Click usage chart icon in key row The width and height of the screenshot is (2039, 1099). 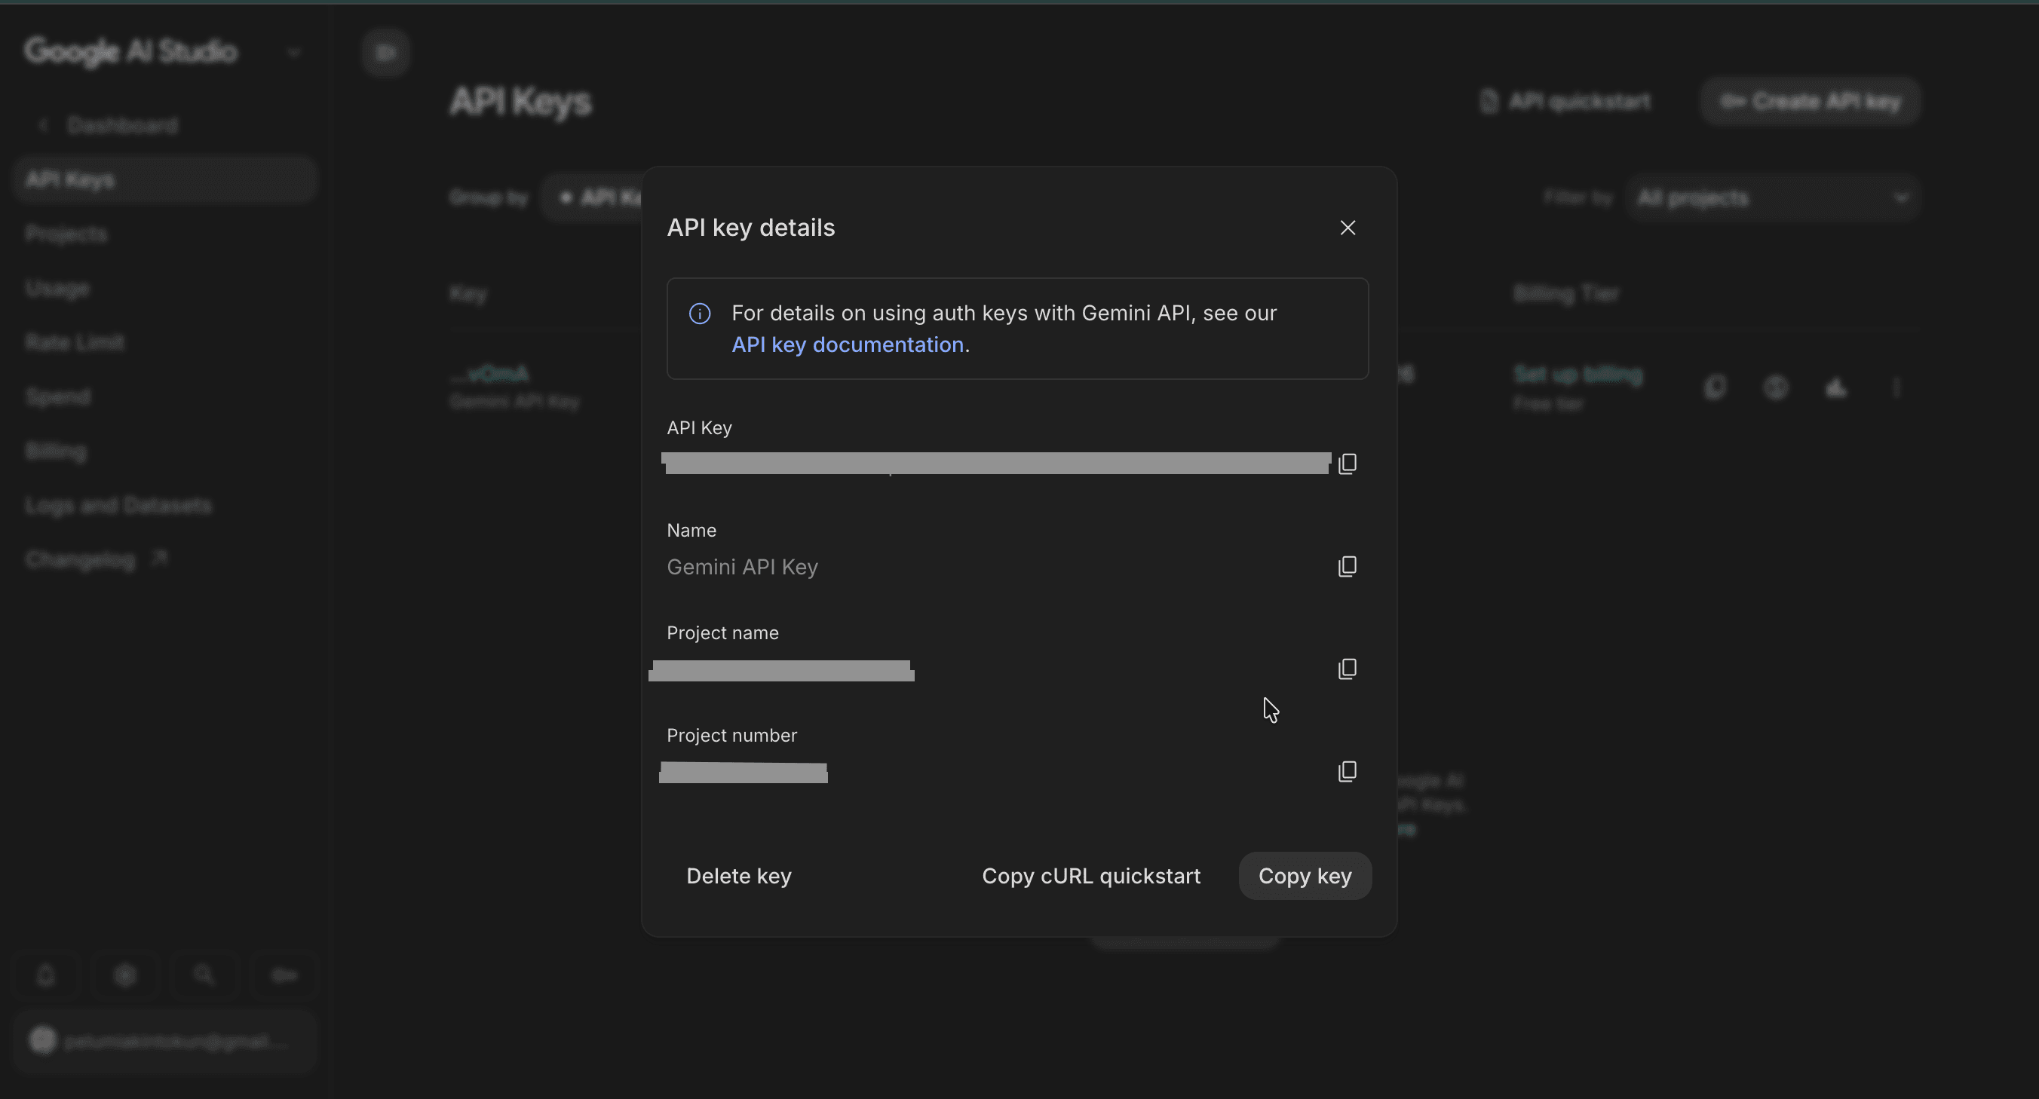1835,387
